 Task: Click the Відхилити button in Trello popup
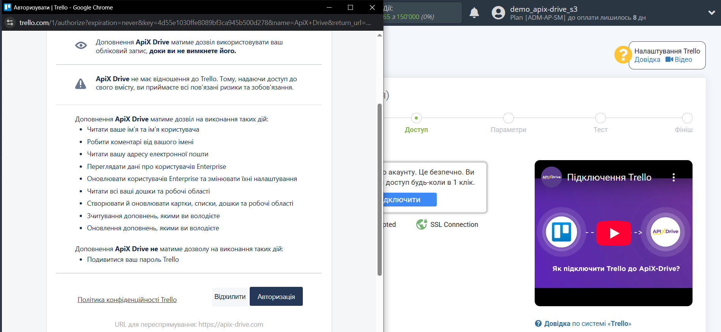[230, 296]
